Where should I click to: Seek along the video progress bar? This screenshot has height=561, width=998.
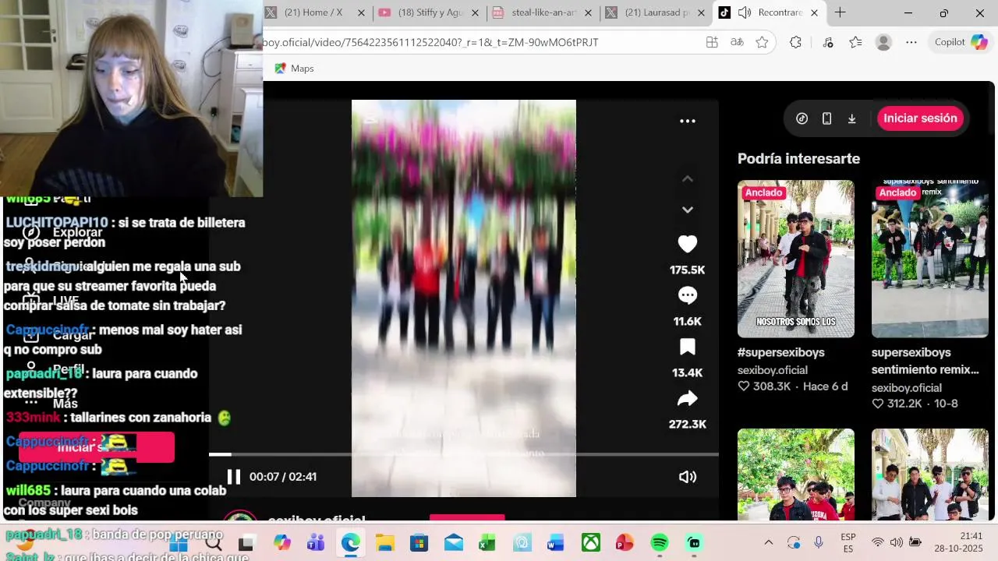coord(463,454)
